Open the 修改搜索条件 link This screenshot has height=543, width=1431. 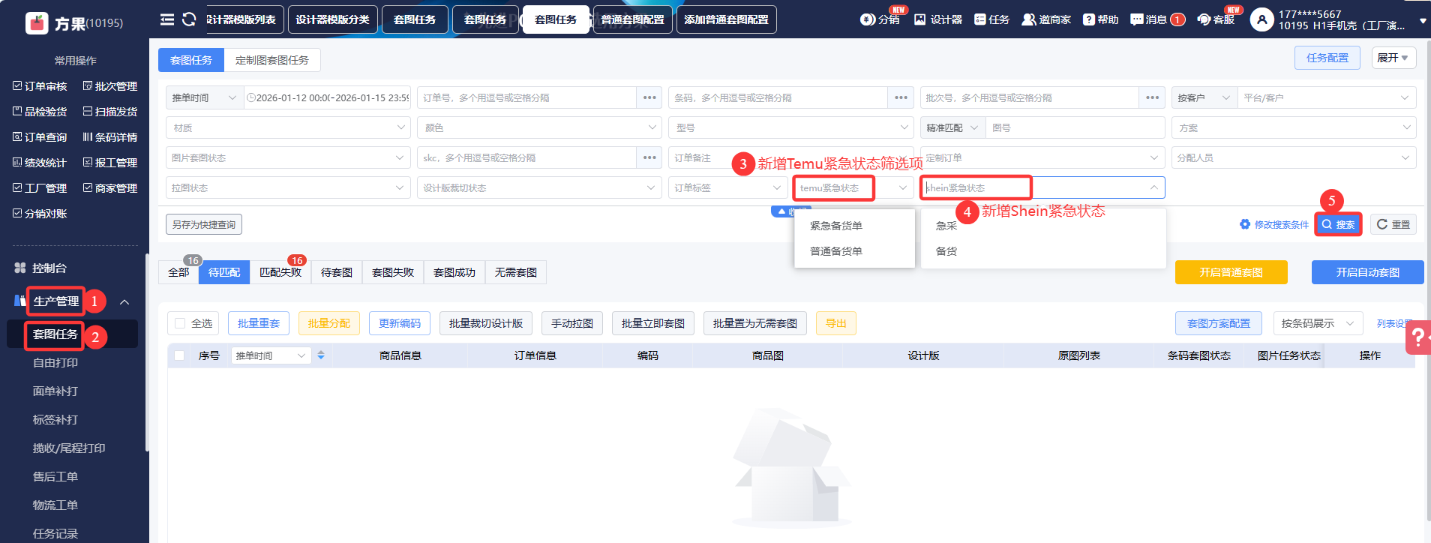tap(1274, 224)
